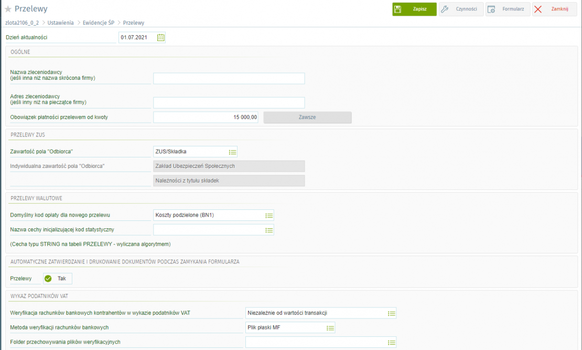This screenshot has width=582, height=350.
Task: Expand the ZUS/Składka recipient dropdown
Action: click(x=233, y=152)
